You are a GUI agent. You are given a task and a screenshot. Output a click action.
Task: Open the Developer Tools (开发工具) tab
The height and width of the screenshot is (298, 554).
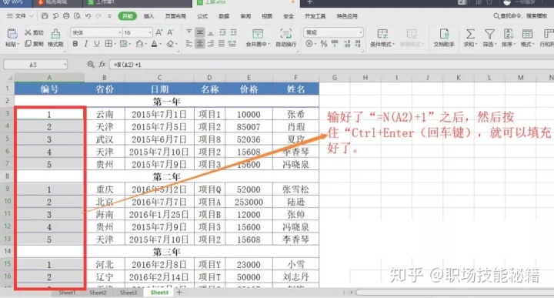[x=315, y=16]
